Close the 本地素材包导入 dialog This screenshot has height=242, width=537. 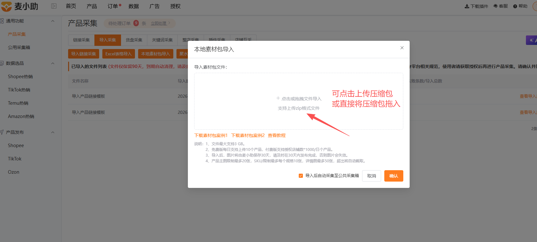(402, 48)
